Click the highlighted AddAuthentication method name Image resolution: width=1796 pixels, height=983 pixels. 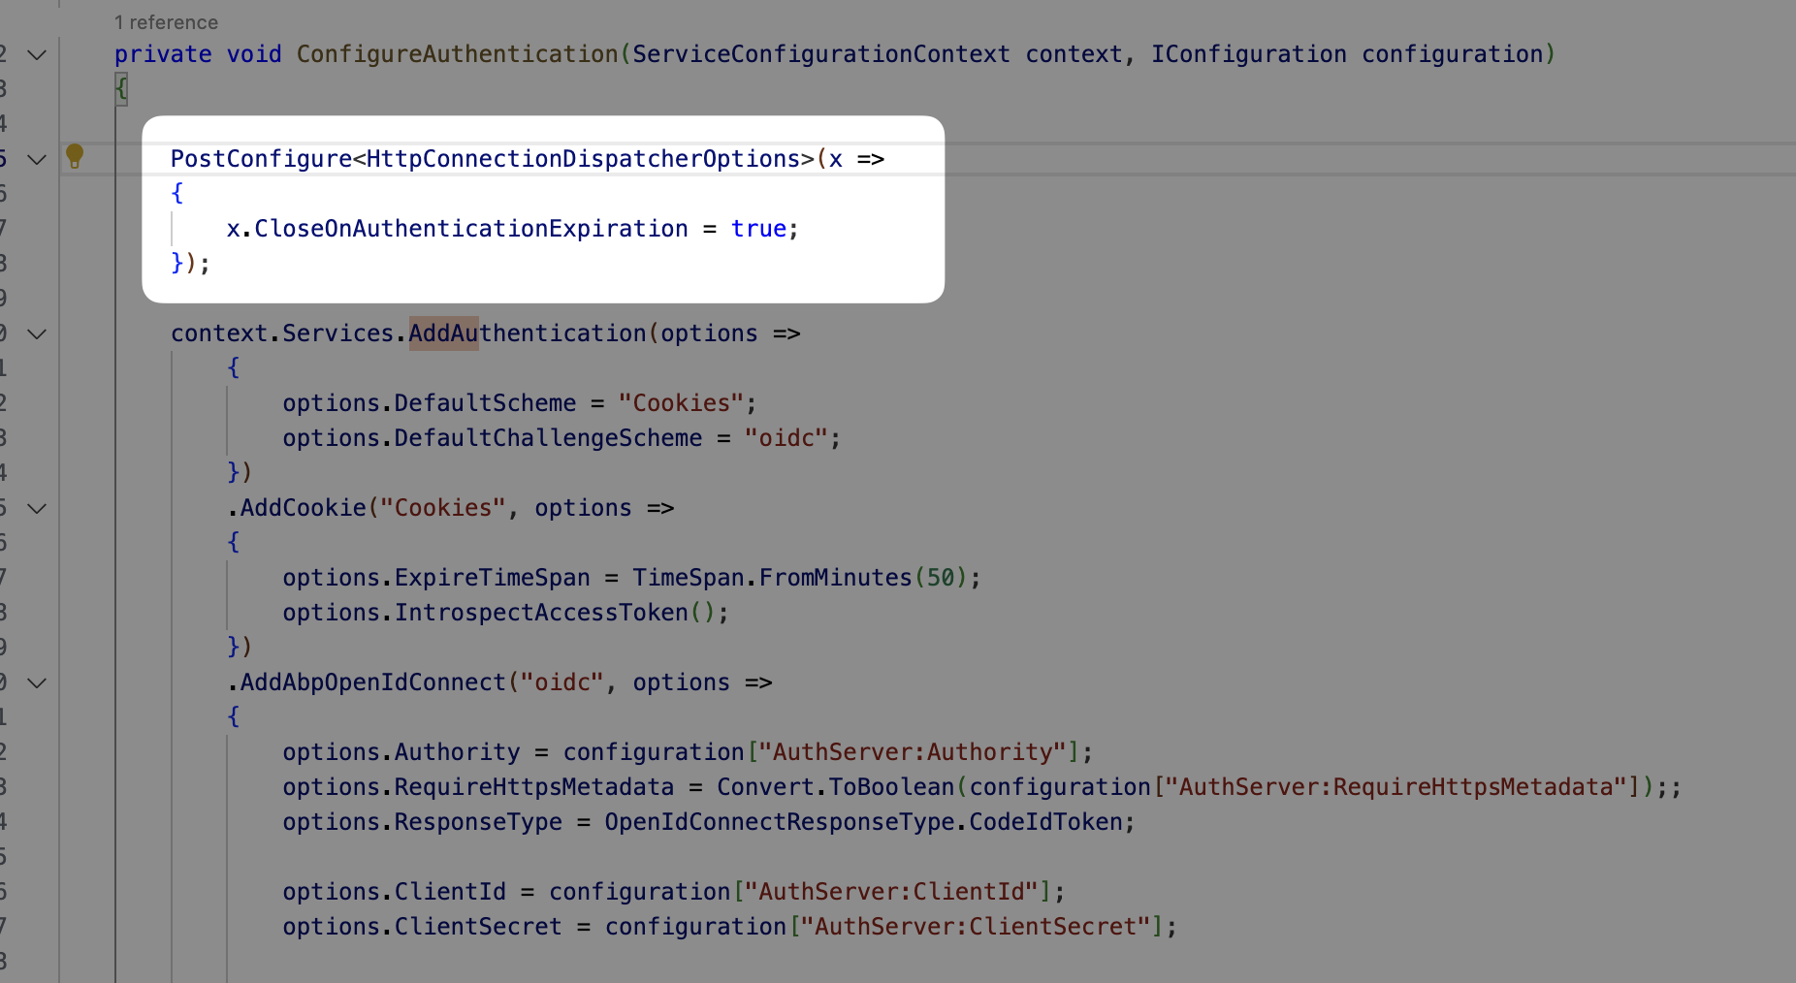click(x=527, y=333)
